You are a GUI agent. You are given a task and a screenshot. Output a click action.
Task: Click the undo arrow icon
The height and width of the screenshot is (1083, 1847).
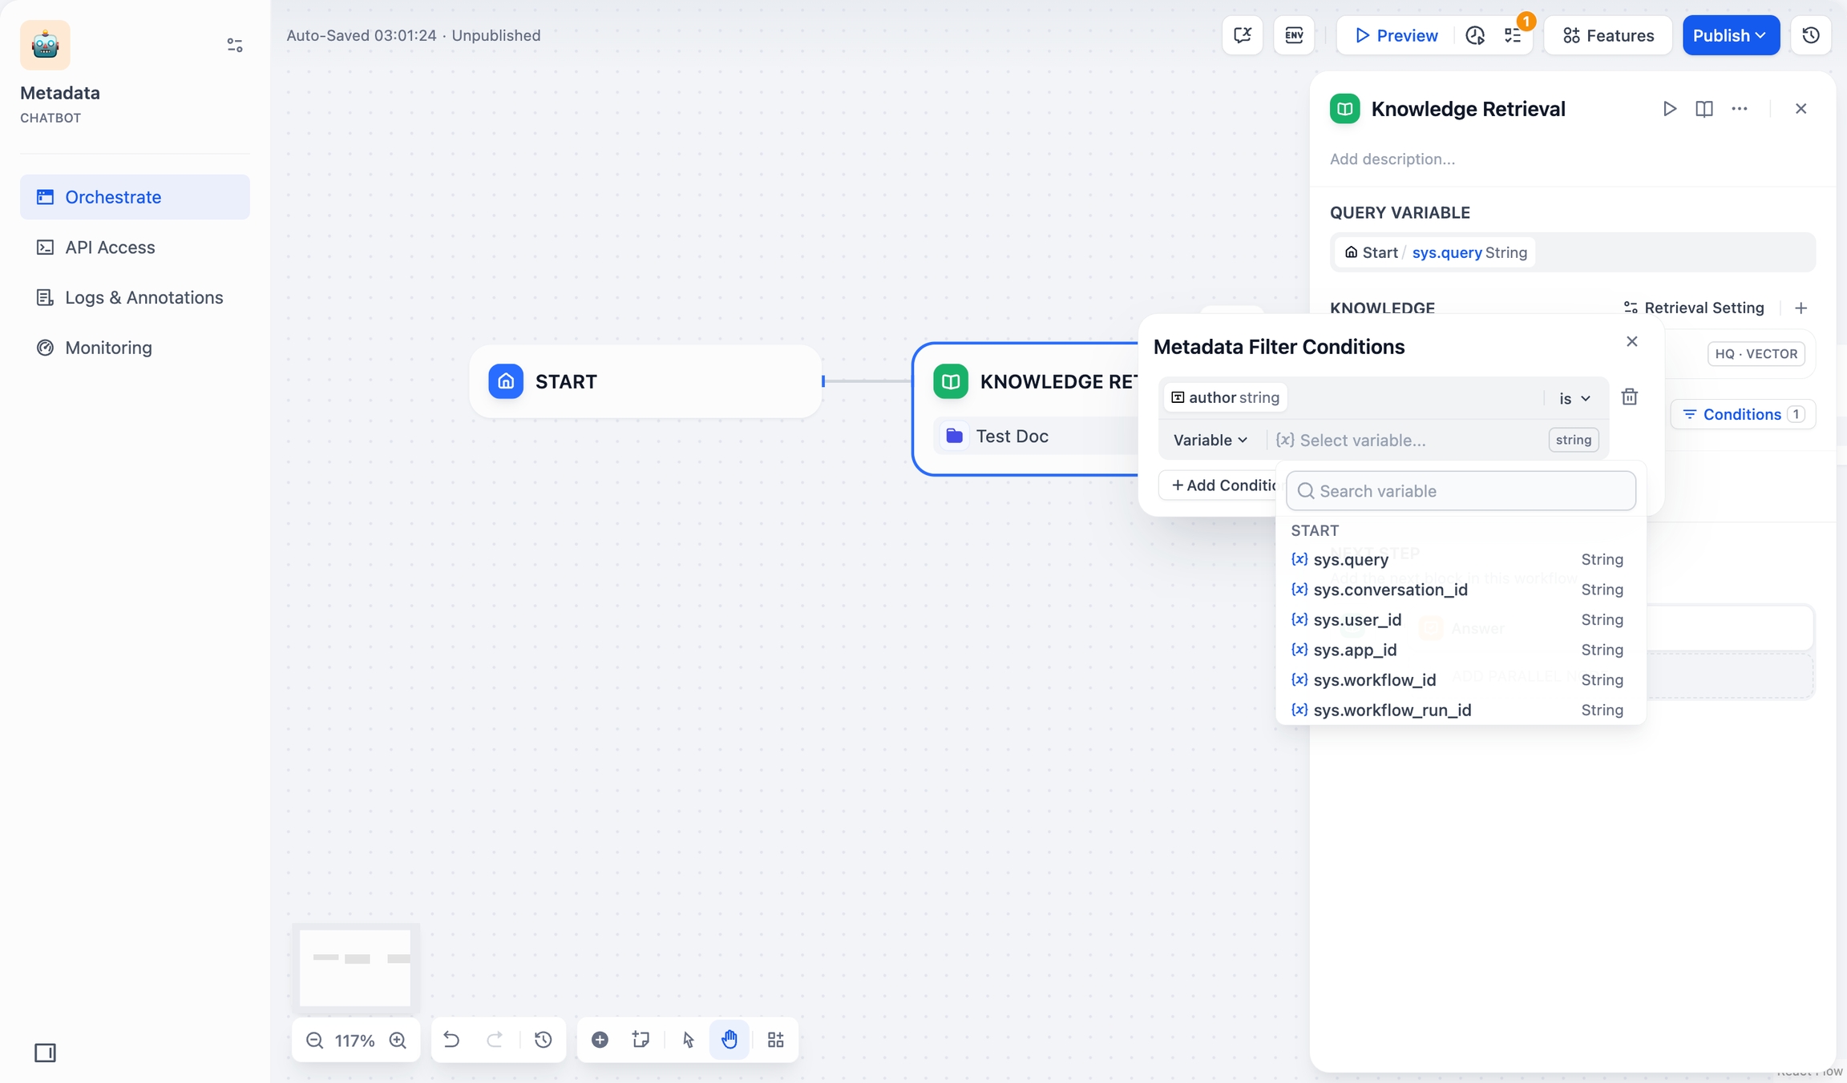(451, 1040)
